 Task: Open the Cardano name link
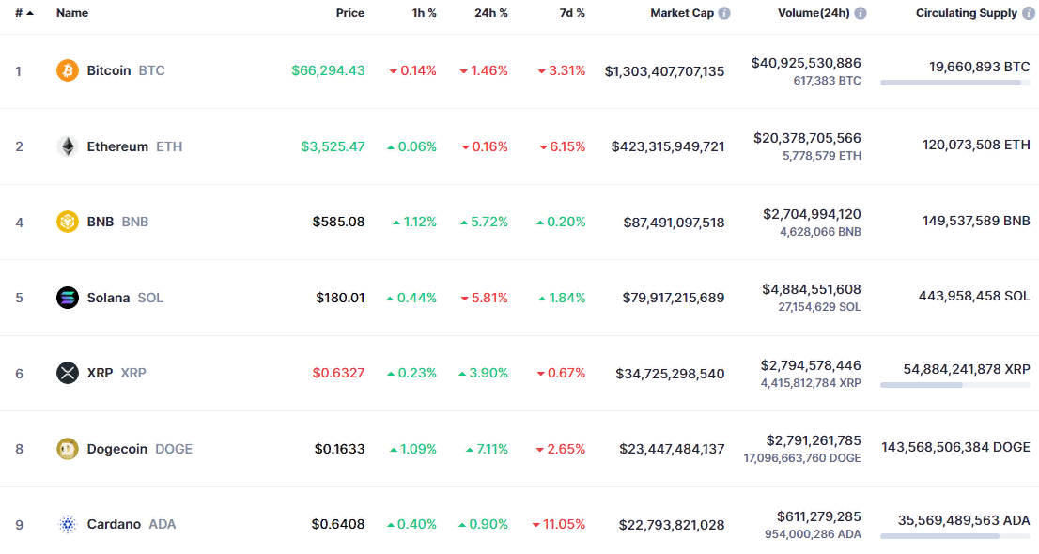pos(114,524)
